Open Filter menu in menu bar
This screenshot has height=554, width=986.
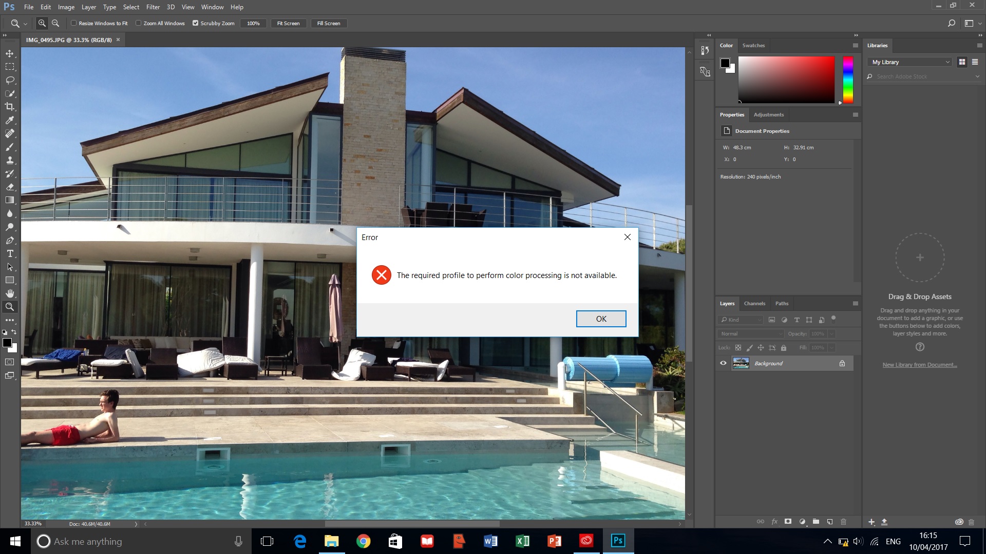[153, 7]
